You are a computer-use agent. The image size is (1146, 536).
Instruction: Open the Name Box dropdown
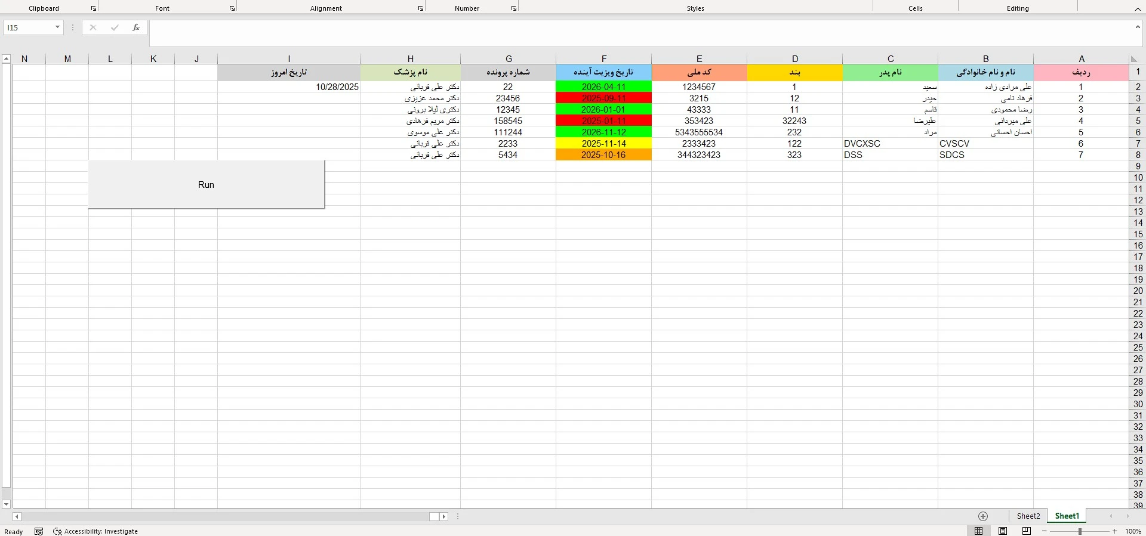(57, 27)
